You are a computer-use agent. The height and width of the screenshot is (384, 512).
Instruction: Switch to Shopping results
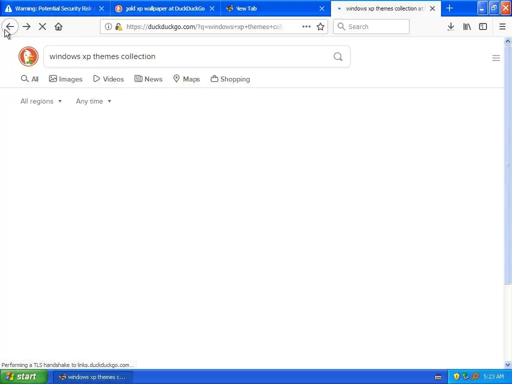pyautogui.click(x=230, y=79)
